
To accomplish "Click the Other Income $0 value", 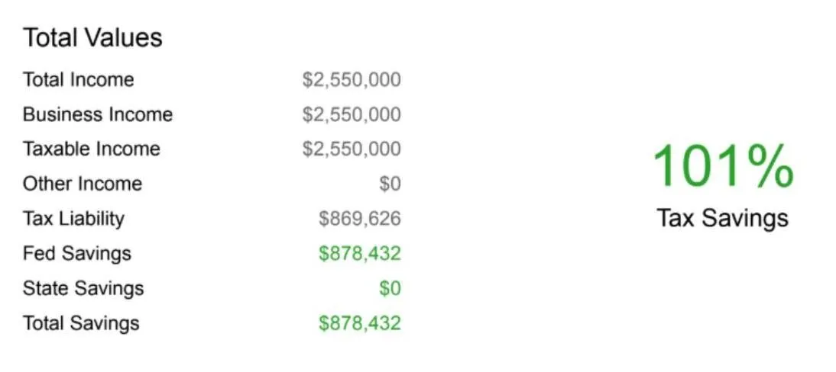I will click(x=390, y=184).
